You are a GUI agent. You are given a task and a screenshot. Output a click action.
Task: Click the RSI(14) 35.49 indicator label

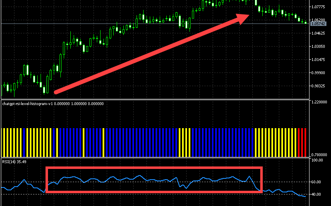pyautogui.click(x=14, y=162)
